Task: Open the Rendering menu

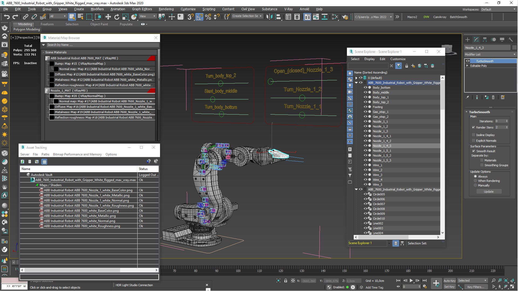Action: [166, 9]
